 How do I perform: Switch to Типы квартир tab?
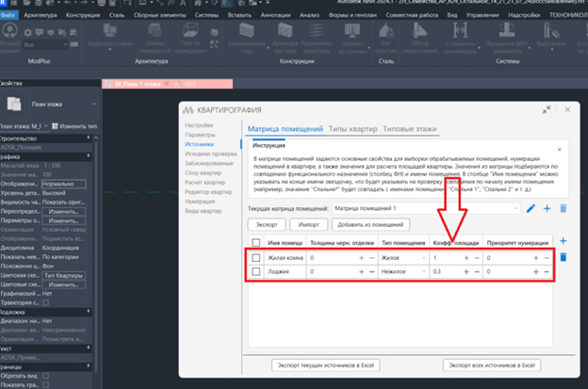(352, 129)
